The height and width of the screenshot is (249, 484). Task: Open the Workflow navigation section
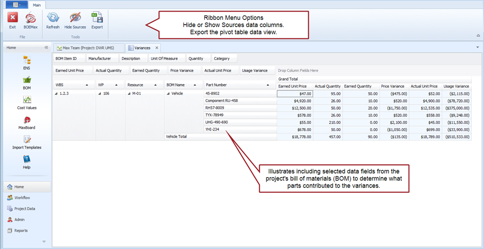pos(22,198)
